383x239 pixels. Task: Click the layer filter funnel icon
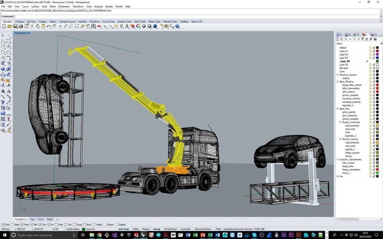pos(362,39)
